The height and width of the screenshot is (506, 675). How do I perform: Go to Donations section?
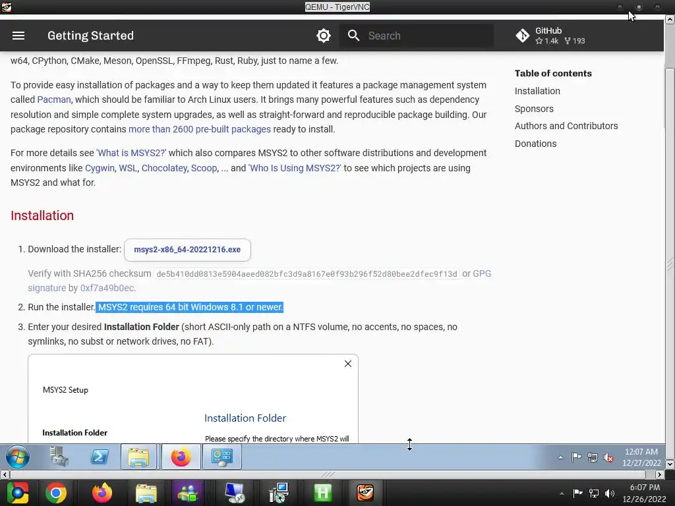pos(535,144)
